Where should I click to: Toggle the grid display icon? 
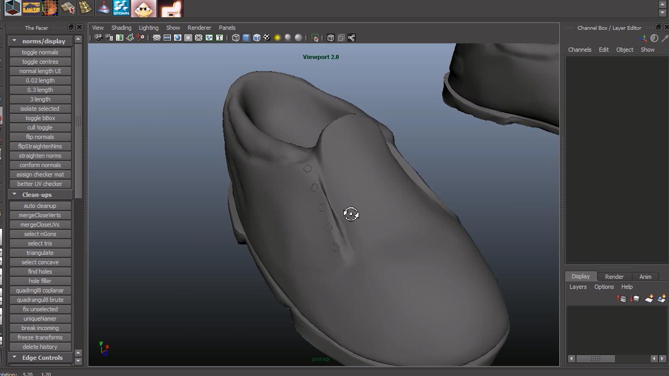156,38
